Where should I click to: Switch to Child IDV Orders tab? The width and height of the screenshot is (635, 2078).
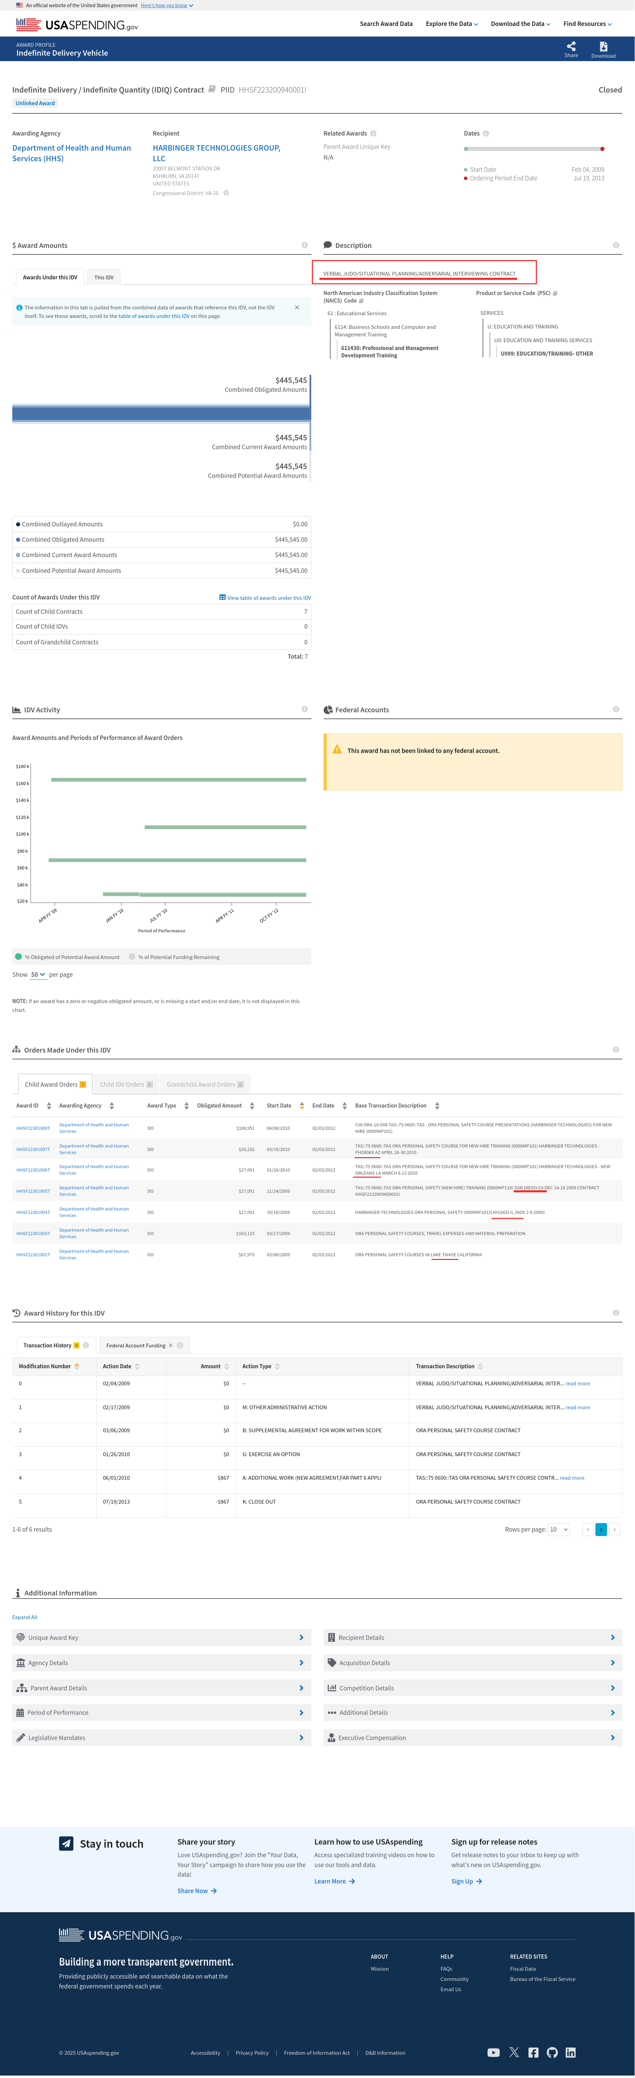126,1084
